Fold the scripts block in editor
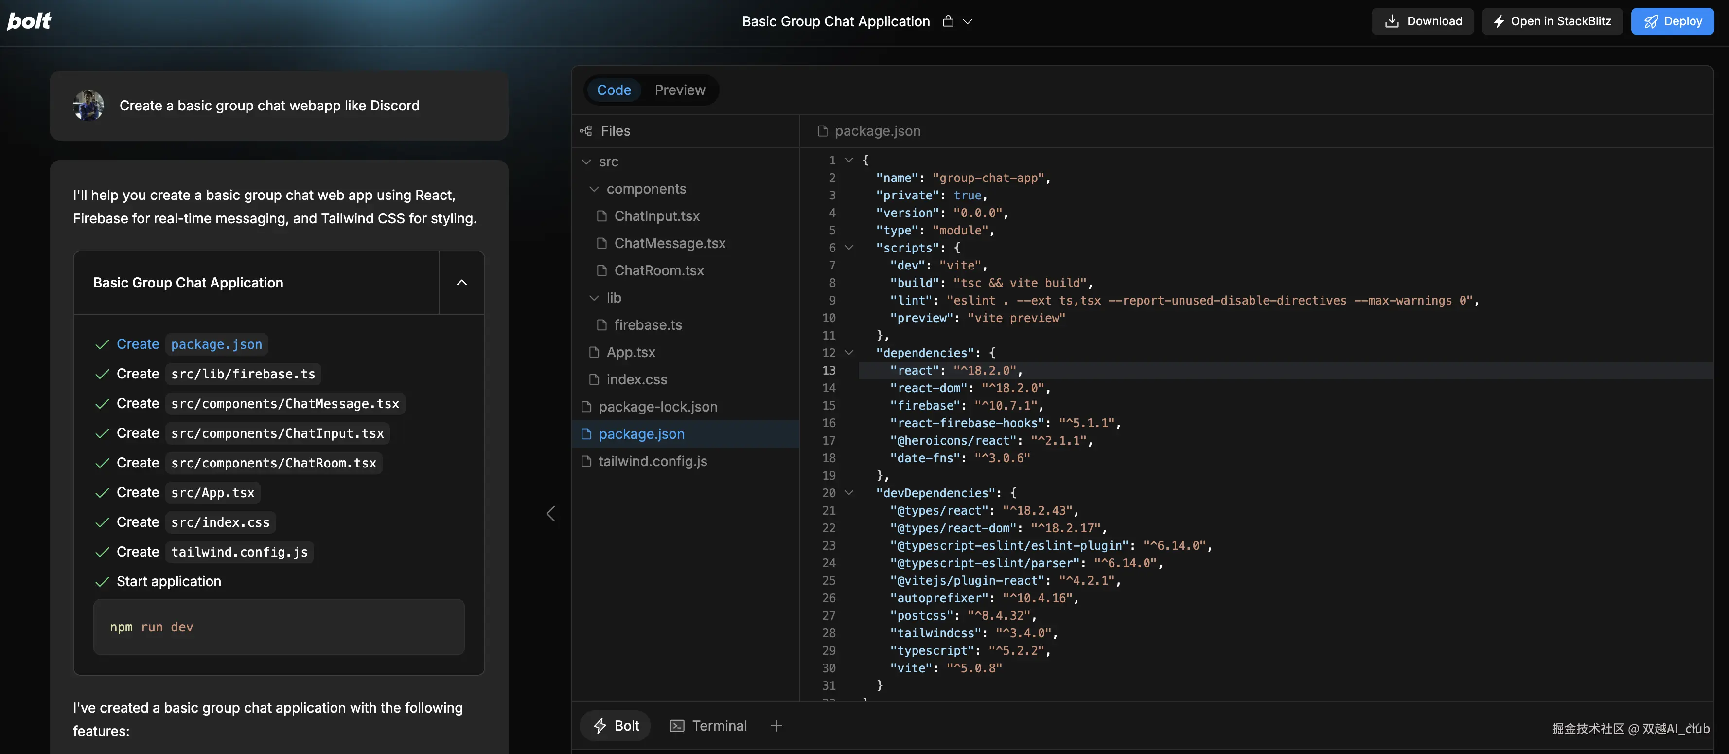Screen dimensions: 1729x754 (849, 248)
